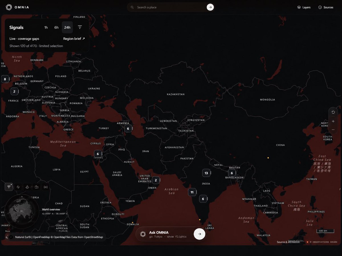Click 'Shown 120 of 4170' text
The image size is (342, 256).
click(23, 46)
